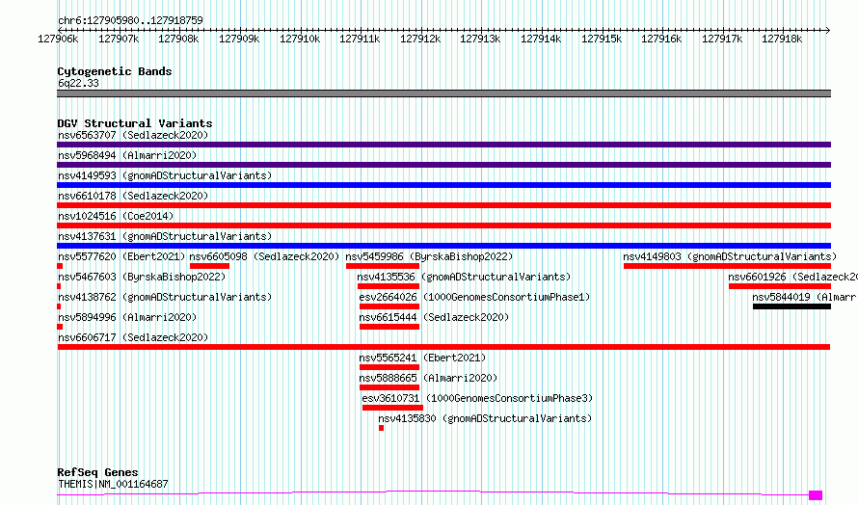The height and width of the screenshot is (505, 858).
Task: Open the nsv1024516 (Coe2014) label
Action: pos(116,216)
